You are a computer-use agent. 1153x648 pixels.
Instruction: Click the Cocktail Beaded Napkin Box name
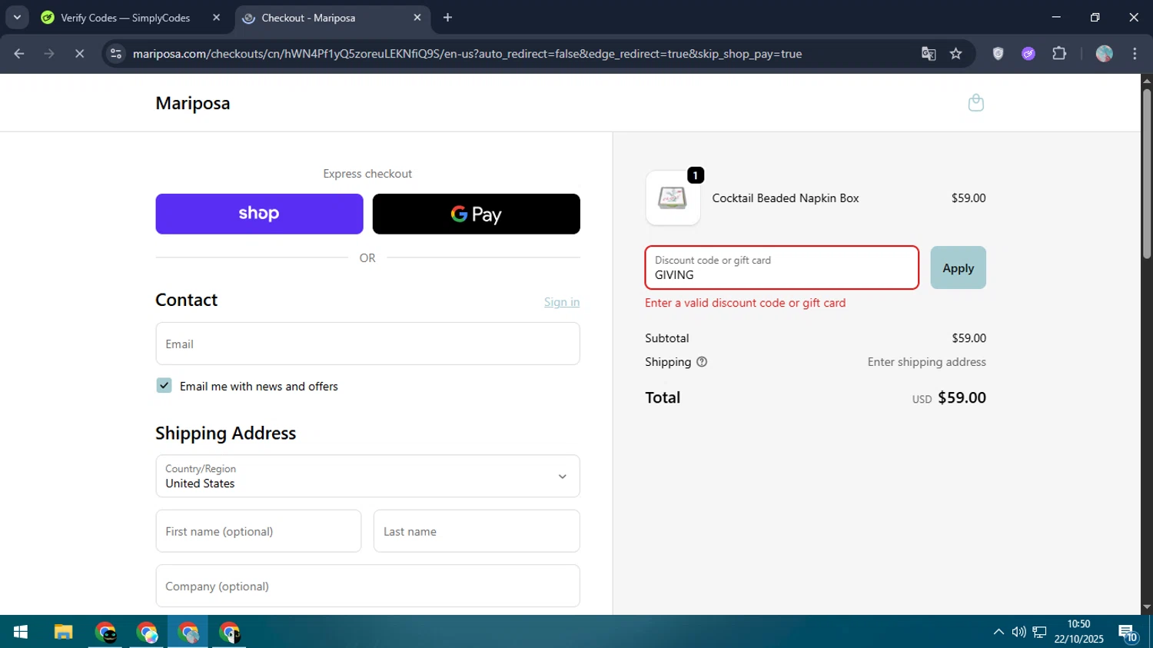tap(786, 198)
